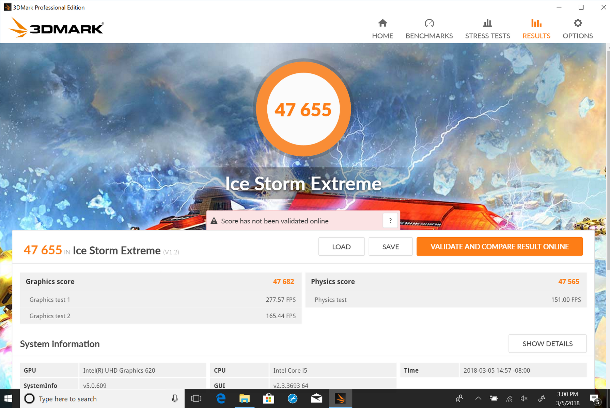The height and width of the screenshot is (408, 610).
Task: Click the Cortana circle icon
Action: 29,398
